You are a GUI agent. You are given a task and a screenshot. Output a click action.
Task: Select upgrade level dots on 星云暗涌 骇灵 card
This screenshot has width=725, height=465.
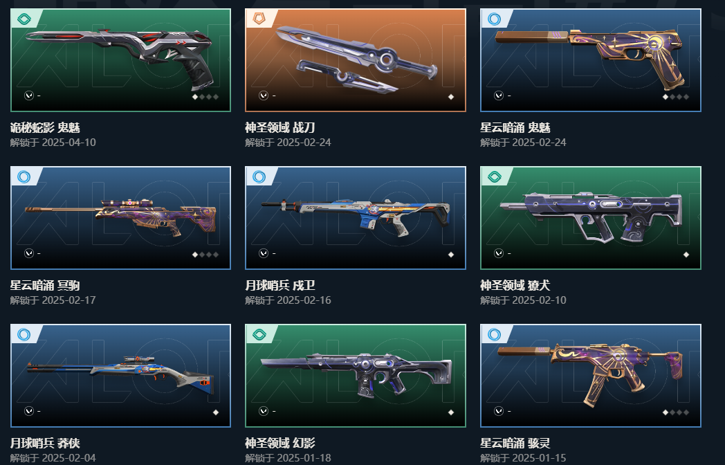(675, 412)
